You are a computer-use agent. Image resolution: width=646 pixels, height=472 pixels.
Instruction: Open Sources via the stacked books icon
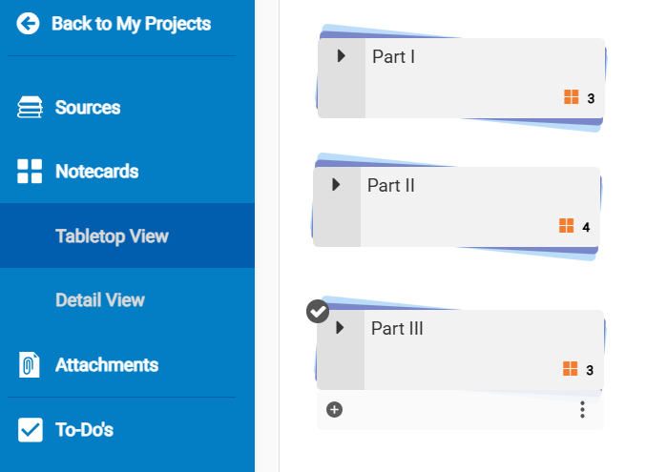(30, 107)
